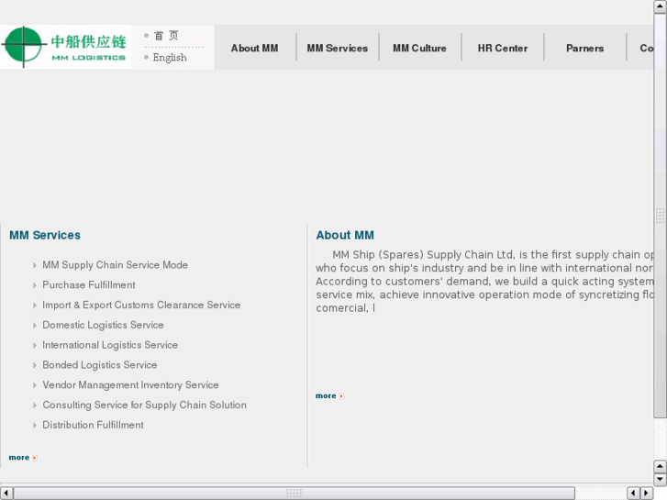Open the About MM menu
Screen dimensions: 667x500
pyautogui.click(x=254, y=48)
